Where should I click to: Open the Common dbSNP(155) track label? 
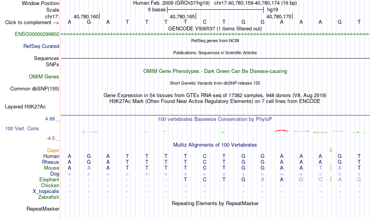tap(34, 89)
